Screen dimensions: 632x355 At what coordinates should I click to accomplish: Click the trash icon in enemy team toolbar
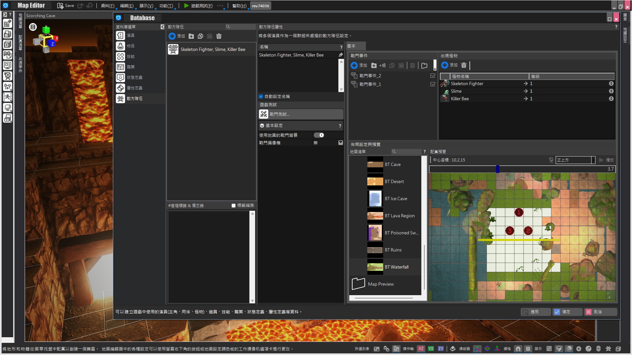pyautogui.click(x=219, y=36)
